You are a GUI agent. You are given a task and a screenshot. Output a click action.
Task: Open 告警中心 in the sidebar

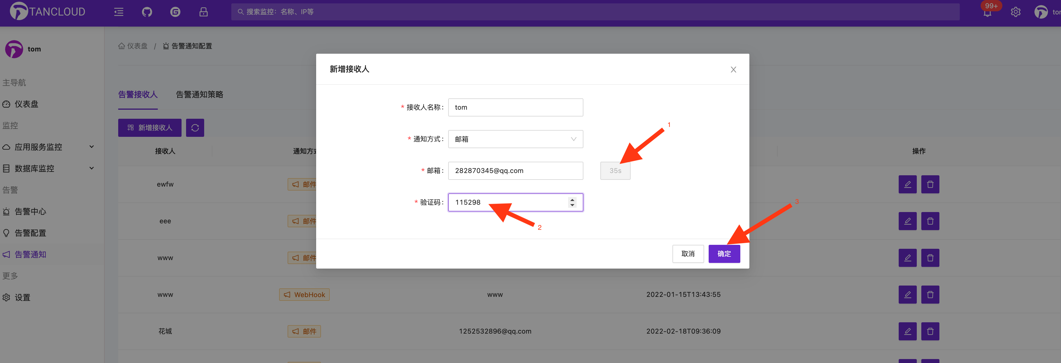pos(30,211)
